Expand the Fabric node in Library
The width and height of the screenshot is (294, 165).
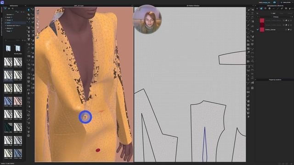pyautogui.click(x=6, y=23)
